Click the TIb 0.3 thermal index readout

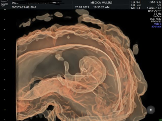tap(136, 5)
